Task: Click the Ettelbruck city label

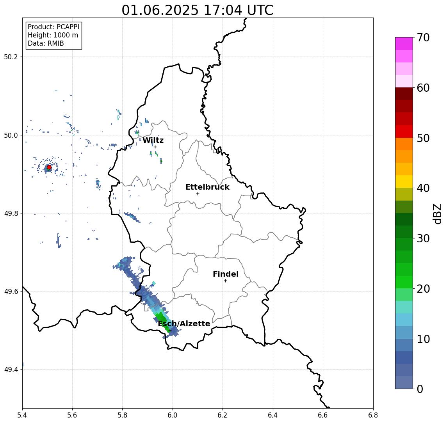Action: [207, 187]
